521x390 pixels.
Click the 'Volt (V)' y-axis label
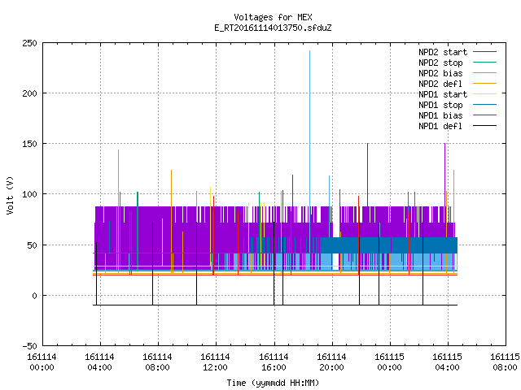click(11, 195)
